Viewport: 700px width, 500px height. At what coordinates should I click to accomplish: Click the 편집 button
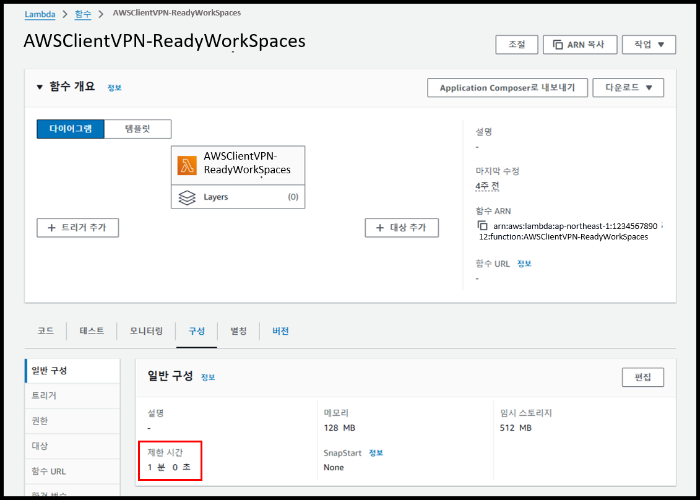click(643, 377)
